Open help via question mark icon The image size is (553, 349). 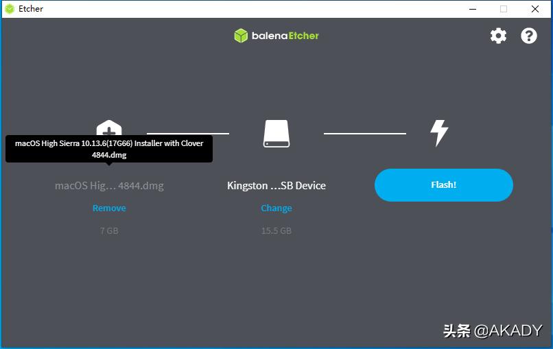(529, 36)
